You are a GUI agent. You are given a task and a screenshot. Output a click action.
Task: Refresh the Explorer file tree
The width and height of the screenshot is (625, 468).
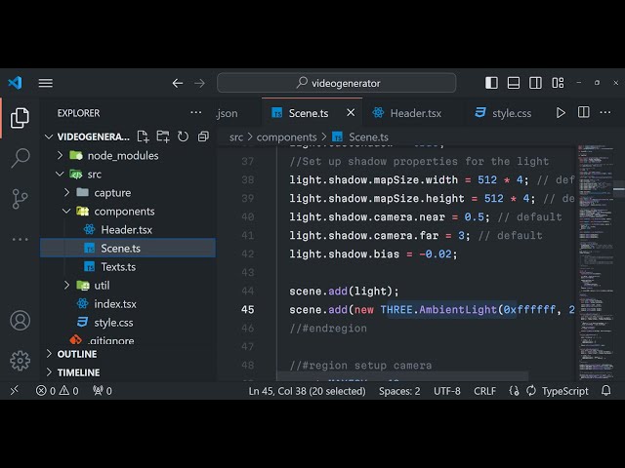click(184, 136)
